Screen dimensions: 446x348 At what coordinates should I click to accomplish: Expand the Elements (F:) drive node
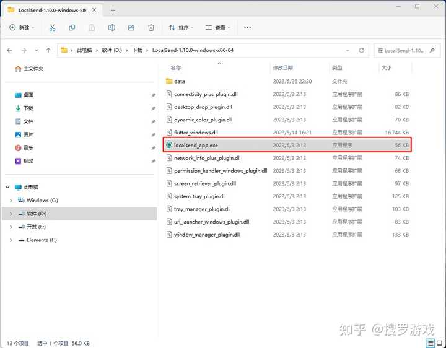(11, 240)
